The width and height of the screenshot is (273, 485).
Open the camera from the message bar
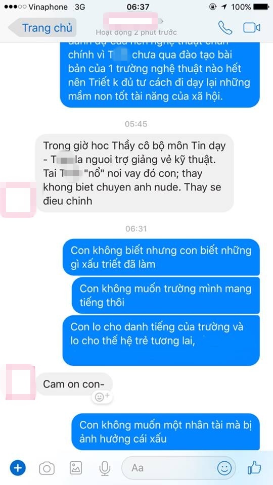tap(47, 468)
